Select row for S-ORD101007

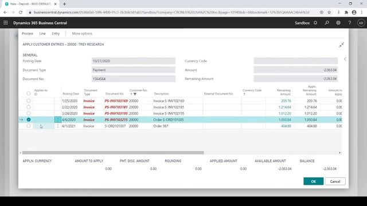[x=29, y=126]
